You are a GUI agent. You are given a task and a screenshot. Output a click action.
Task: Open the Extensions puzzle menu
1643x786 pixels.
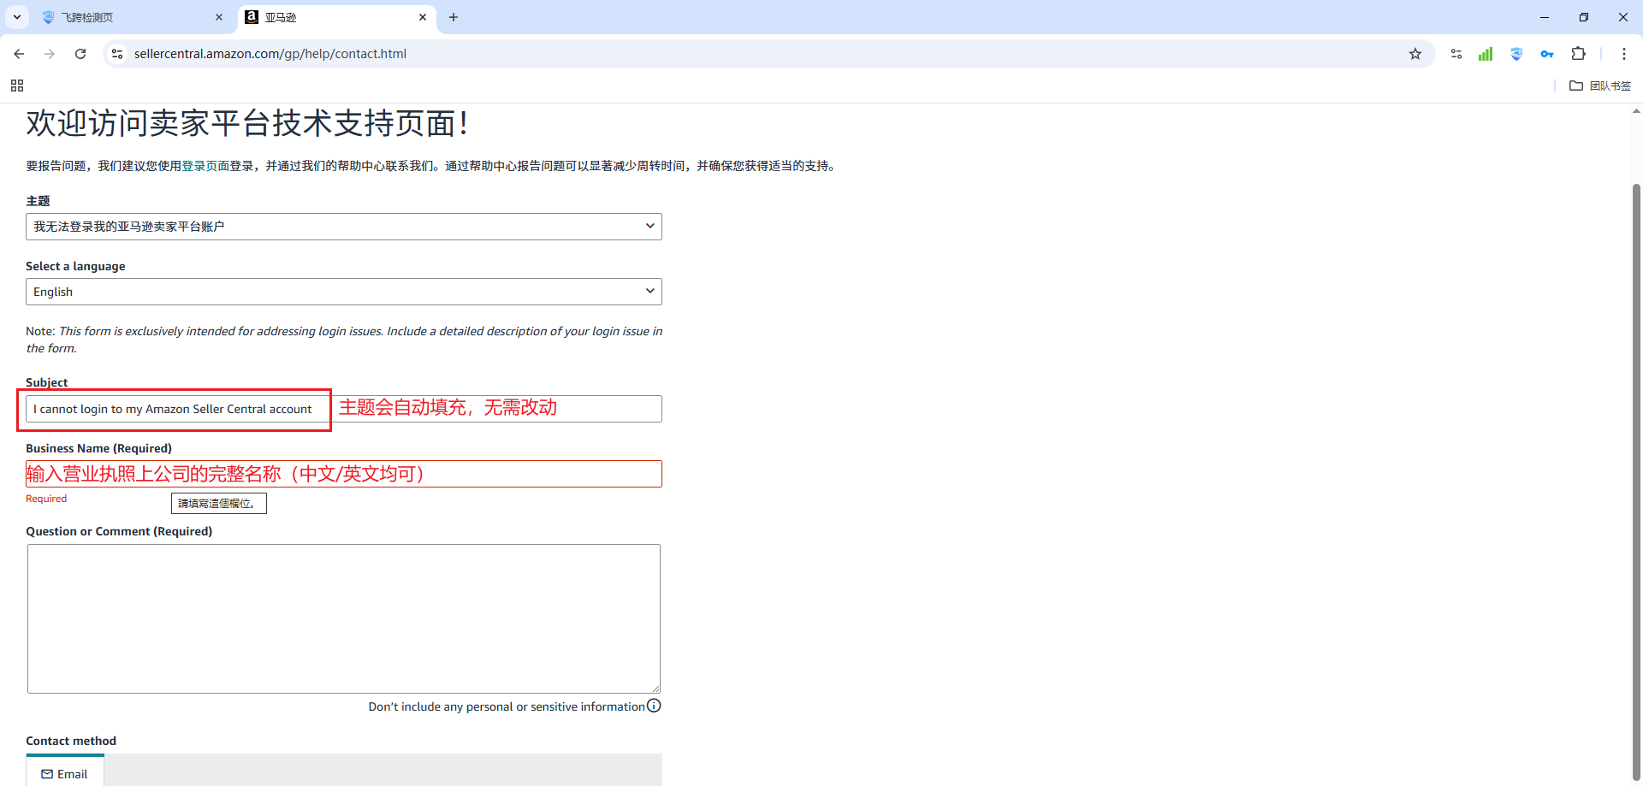pyautogui.click(x=1579, y=54)
